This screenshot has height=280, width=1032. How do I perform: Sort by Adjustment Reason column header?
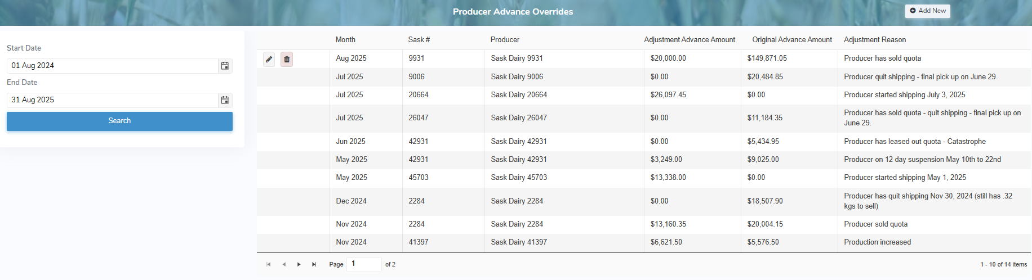click(x=874, y=40)
